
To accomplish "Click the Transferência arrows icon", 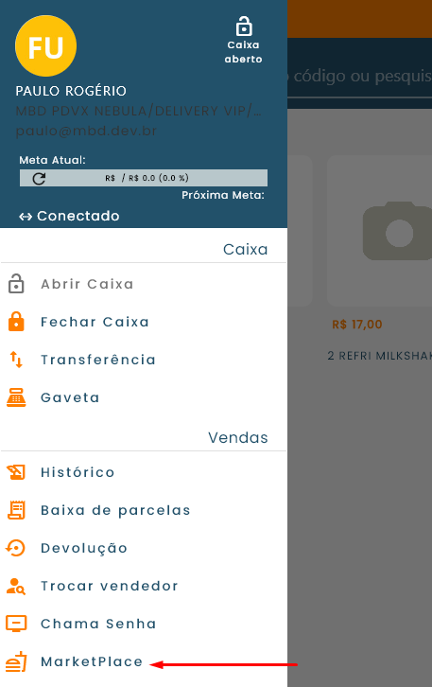I will coord(16,360).
